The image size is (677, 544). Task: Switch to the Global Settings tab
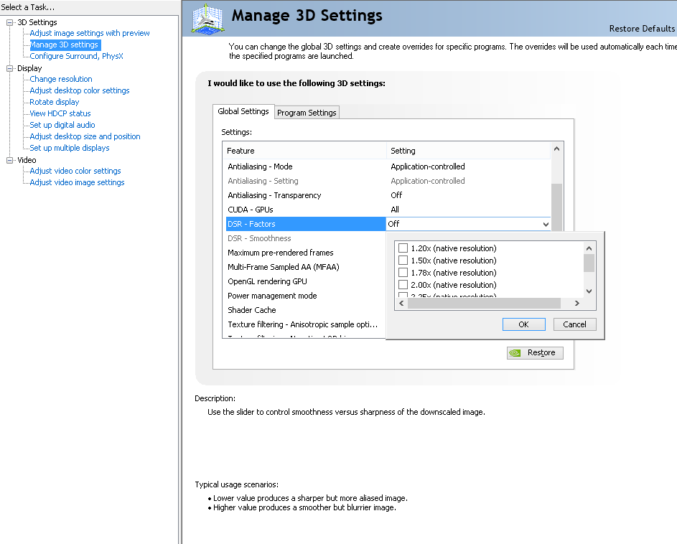(243, 111)
